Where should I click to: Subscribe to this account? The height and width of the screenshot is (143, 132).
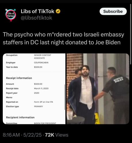tap(113, 11)
